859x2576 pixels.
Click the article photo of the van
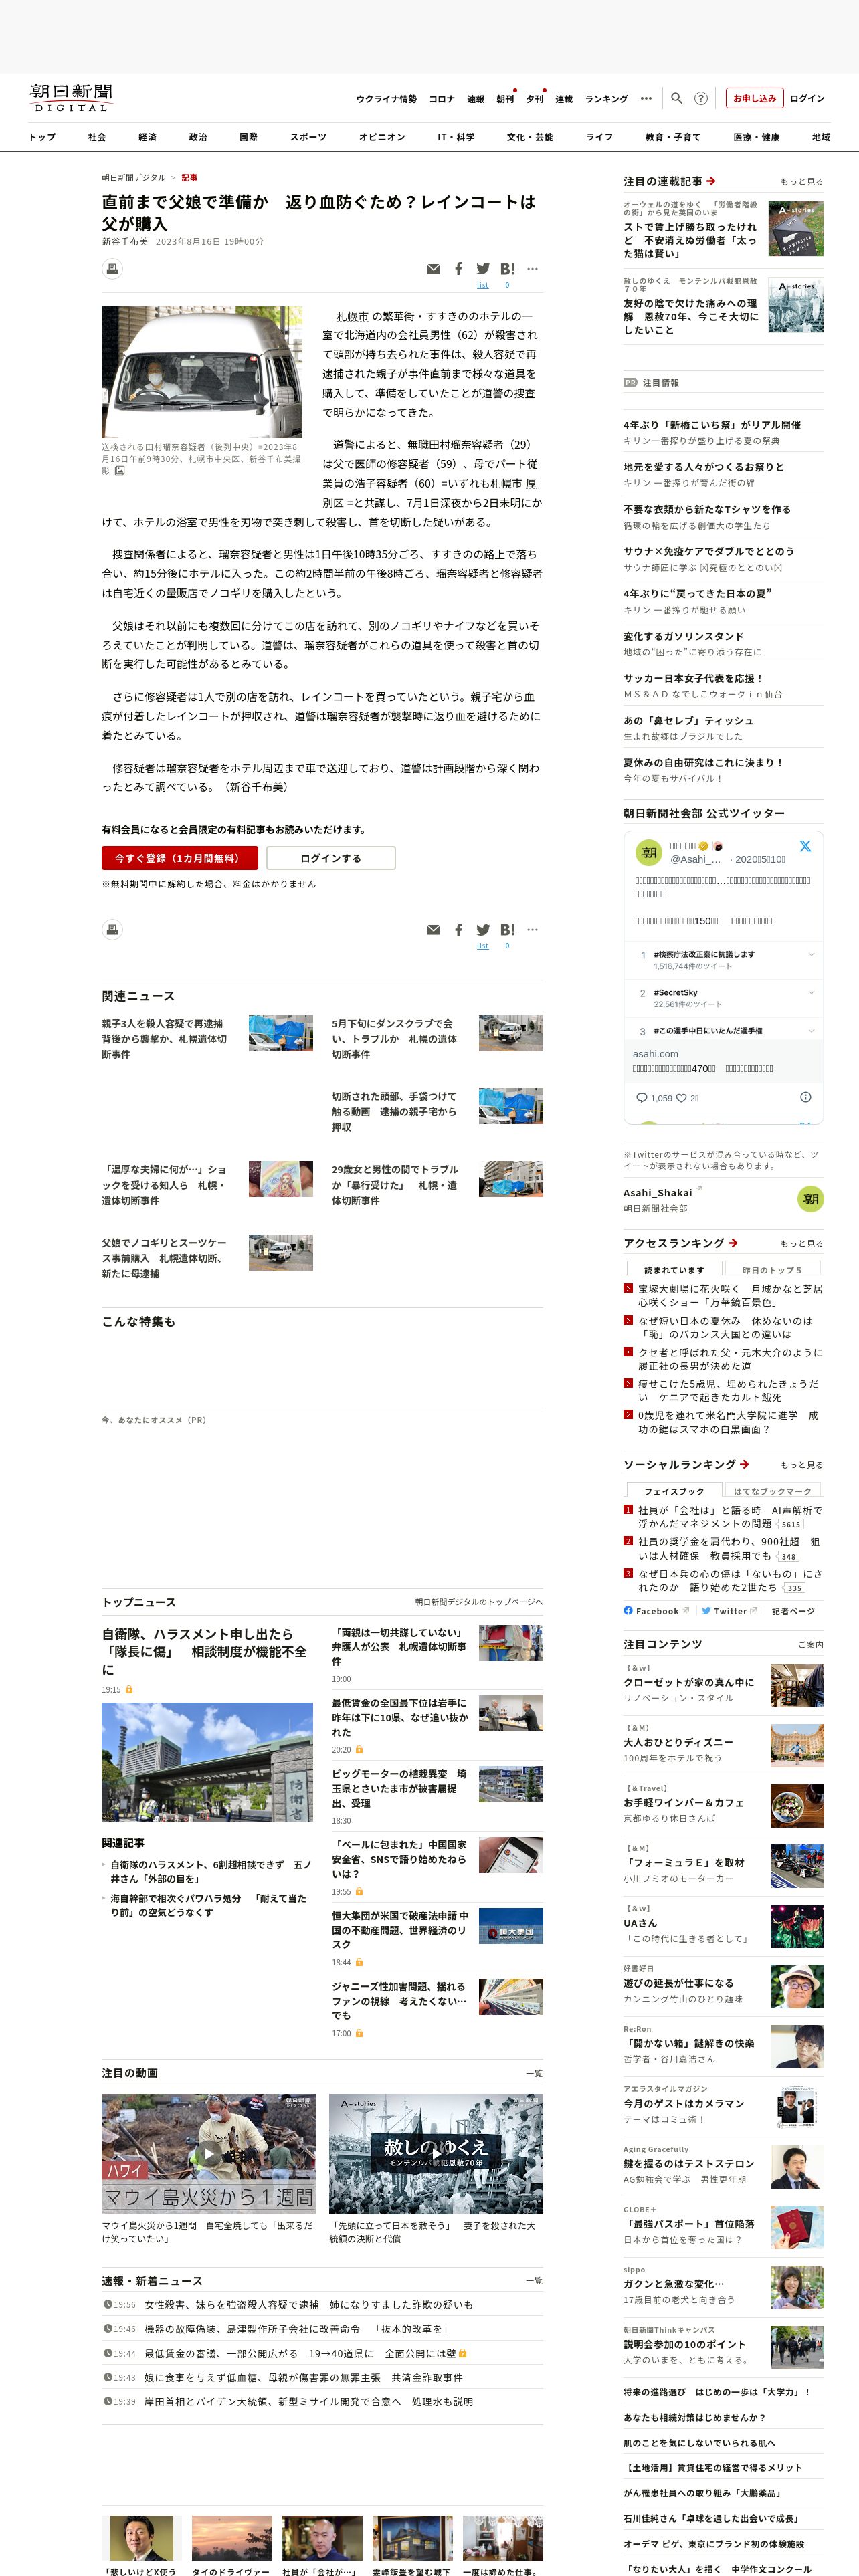point(202,371)
